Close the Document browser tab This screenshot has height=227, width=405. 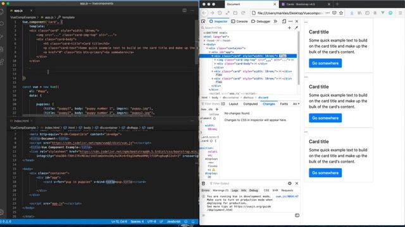(275, 4)
